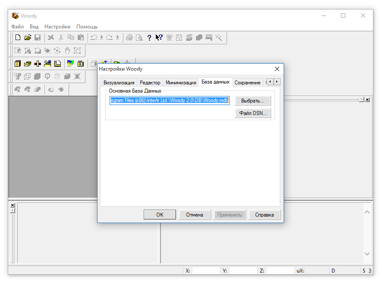This screenshot has width=382, height=282.
Task: Click the Файл DSN... button
Action: (x=253, y=113)
